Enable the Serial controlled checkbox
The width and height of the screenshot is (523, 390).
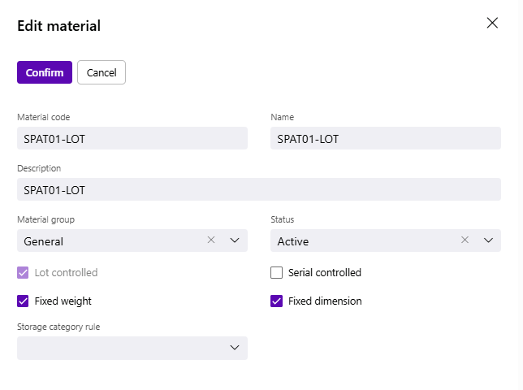coord(277,273)
